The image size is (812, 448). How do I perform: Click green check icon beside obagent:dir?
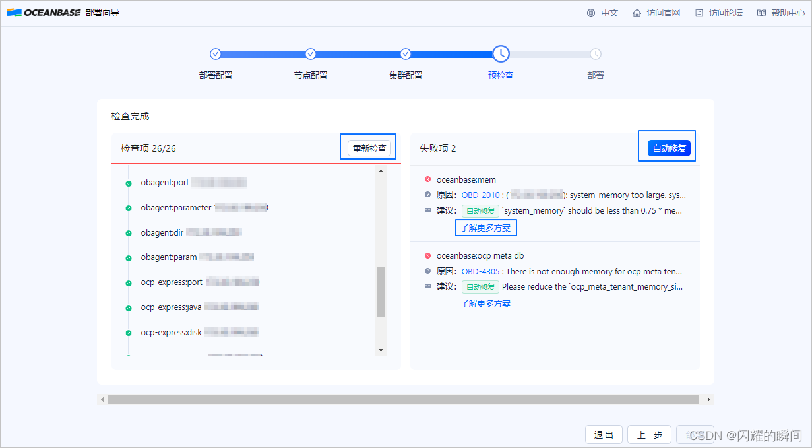pos(129,233)
